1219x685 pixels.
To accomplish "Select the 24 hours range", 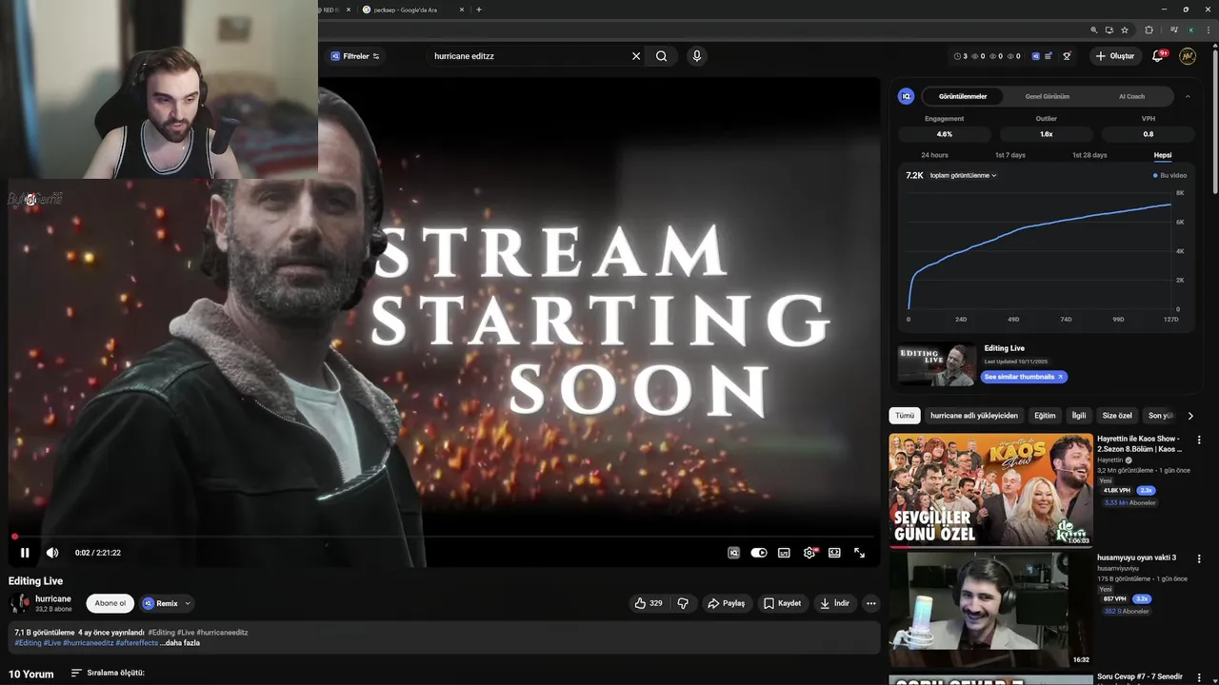I will pyautogui.click(x=934, y=155).
